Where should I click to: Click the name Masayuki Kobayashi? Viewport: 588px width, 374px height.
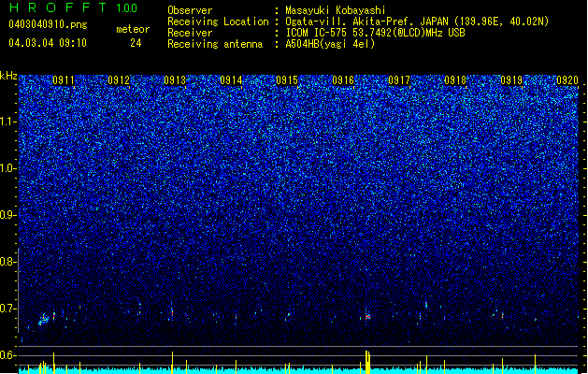[x=336, y=10]
